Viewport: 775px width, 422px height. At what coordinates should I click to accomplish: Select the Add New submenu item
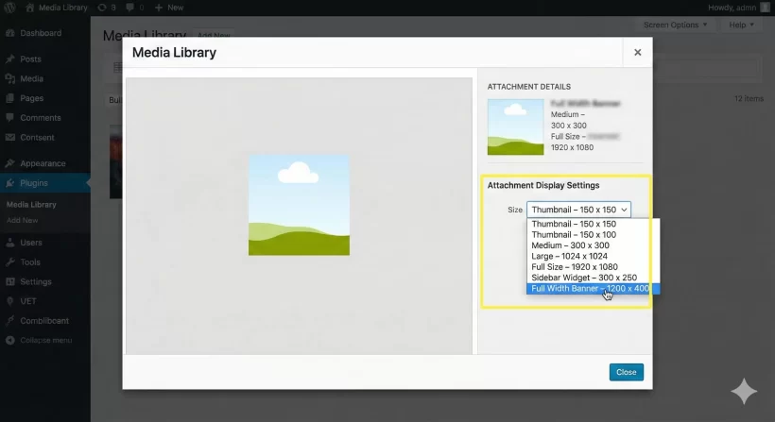(x=23, y=220)
